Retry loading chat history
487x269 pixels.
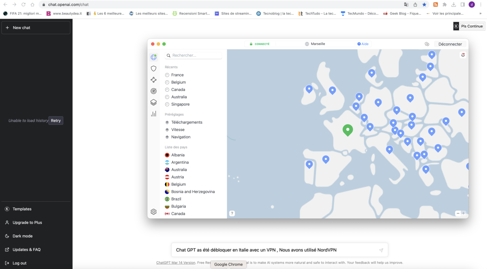56,121
